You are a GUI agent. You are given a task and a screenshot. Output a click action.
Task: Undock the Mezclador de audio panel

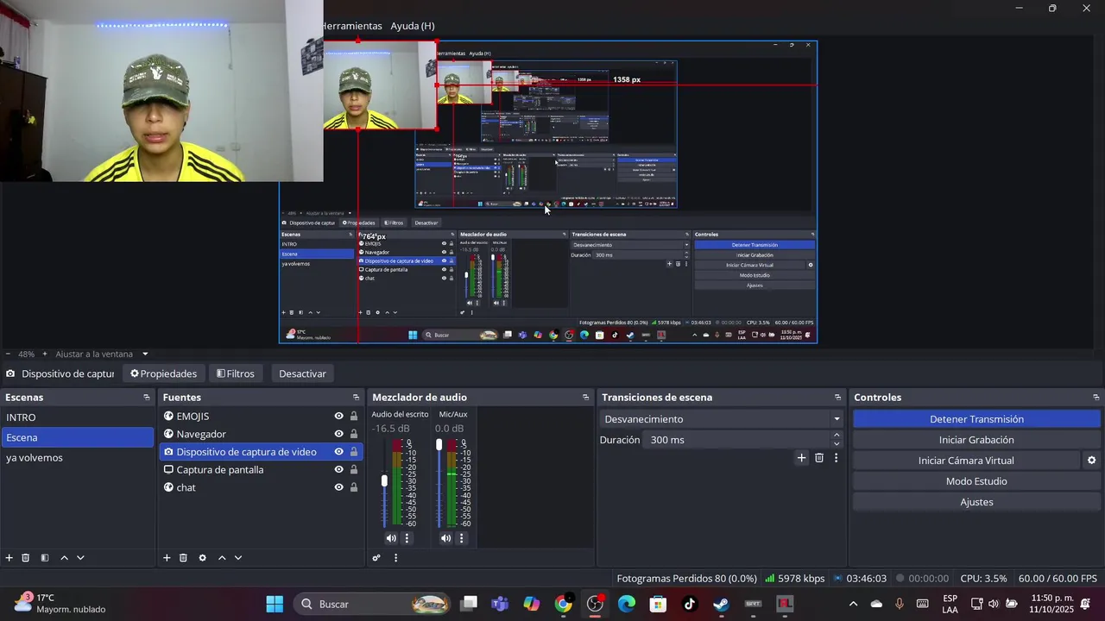point(585,398)
